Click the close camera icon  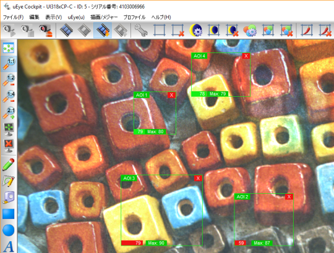tap(45, 30)
